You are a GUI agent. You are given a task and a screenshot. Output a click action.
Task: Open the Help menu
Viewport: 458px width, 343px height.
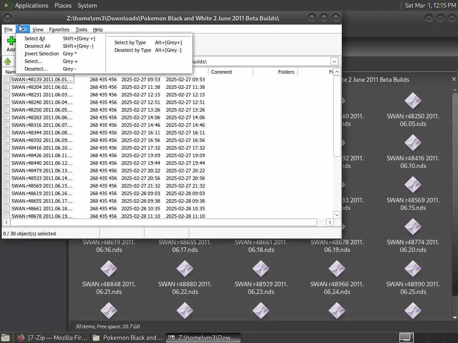[x=98, y=29]
